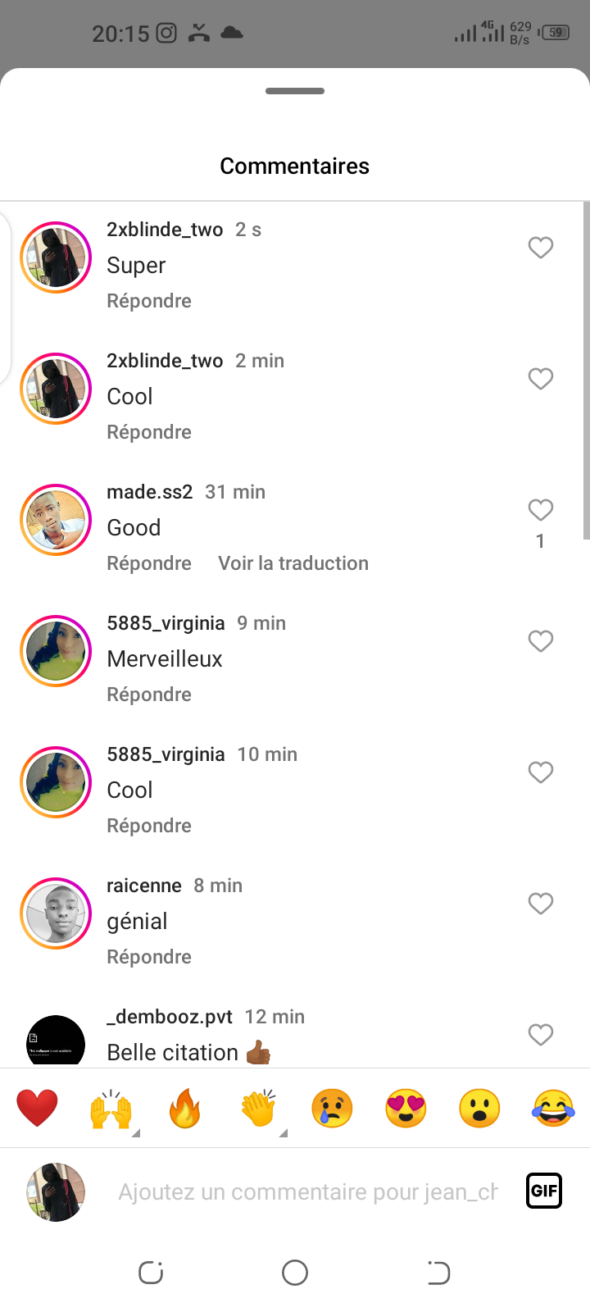Tap the surprised face emoji
This screenshot has height=1312, width=590.
pos(479,1109)
